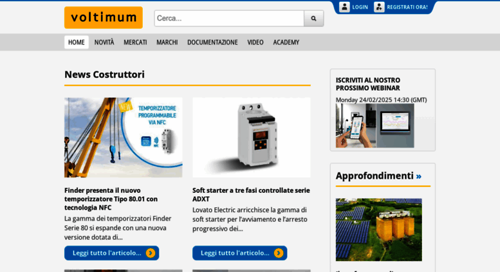The image size is (500, 272).
Task: Open the MERCATI menu
Action: (x=135, y=42)
